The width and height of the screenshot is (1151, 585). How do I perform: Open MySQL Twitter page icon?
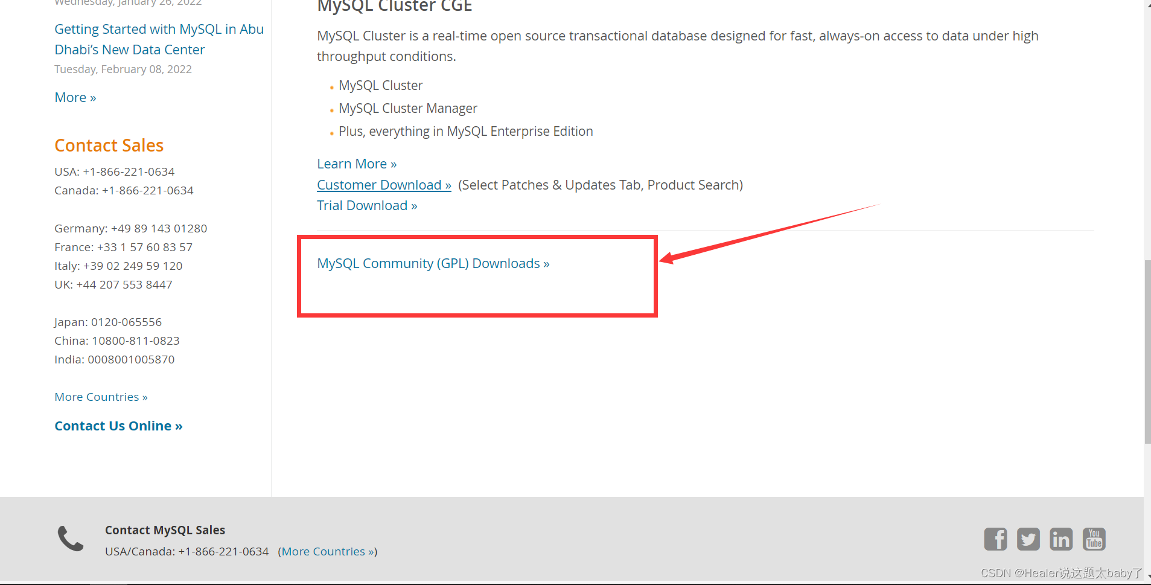click(1028, 539)
